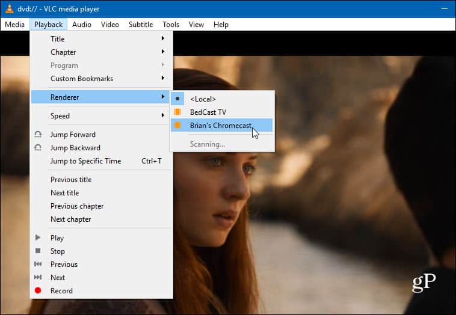The width and height of the screenshot is (456, 315).
Task: Cast to Brian's Chromecast
Action: click(222, 125)
